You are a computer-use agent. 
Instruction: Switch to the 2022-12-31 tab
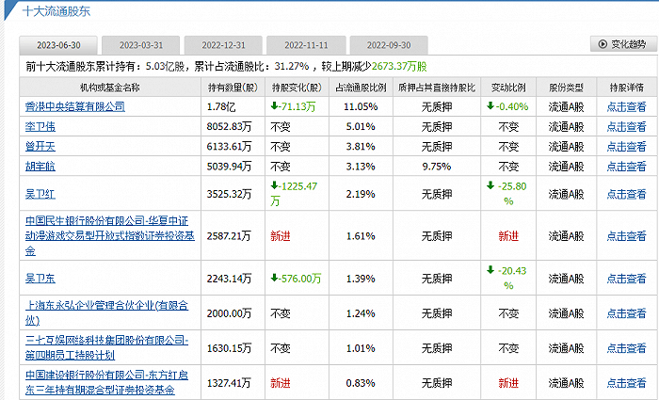coord(223,45)
